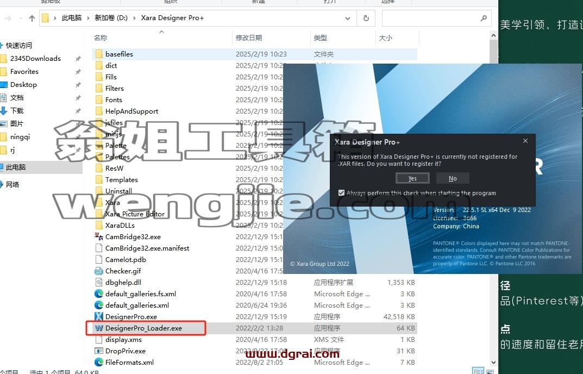The image size is (583, 374).
Task: Click the dbghelp.dll file icon
Action: (98, 283)
